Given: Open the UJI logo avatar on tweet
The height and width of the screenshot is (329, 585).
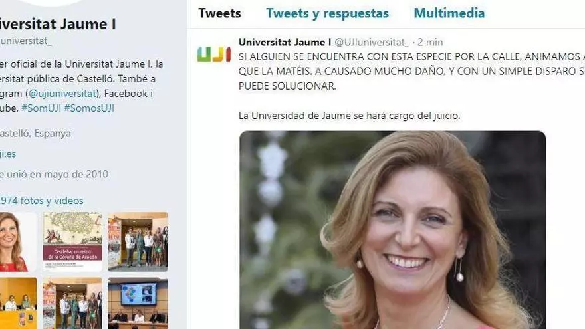Looking at the screenshot, I should tap(214, 55).
